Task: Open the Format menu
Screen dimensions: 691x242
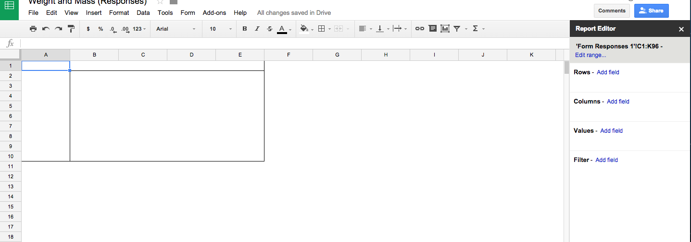Action: pyautogui.click(x=119, y=13)
